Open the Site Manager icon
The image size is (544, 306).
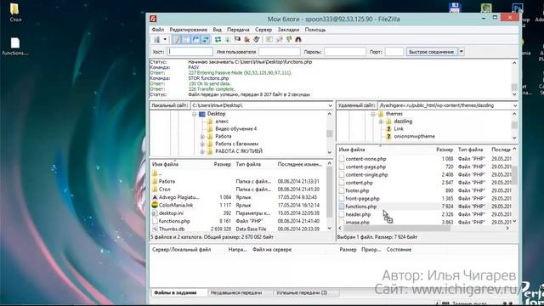(x=156, y=40)
